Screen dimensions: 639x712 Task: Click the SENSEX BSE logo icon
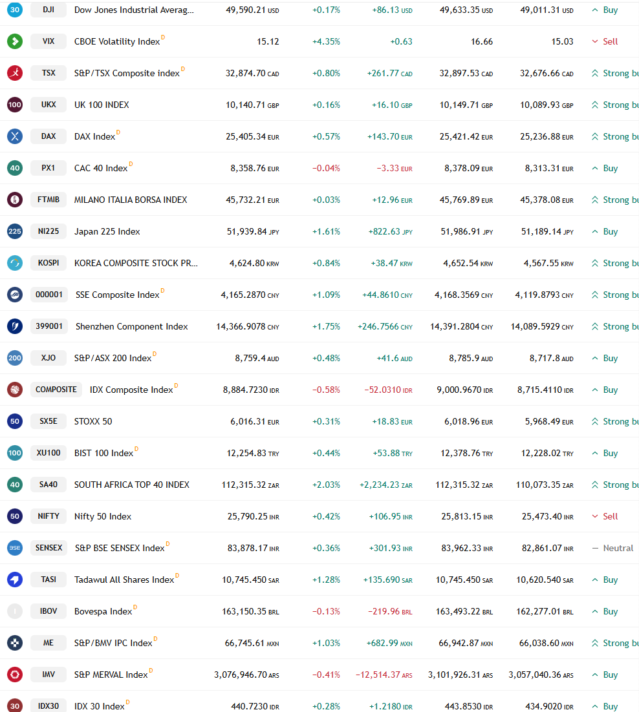coord(15,548)
